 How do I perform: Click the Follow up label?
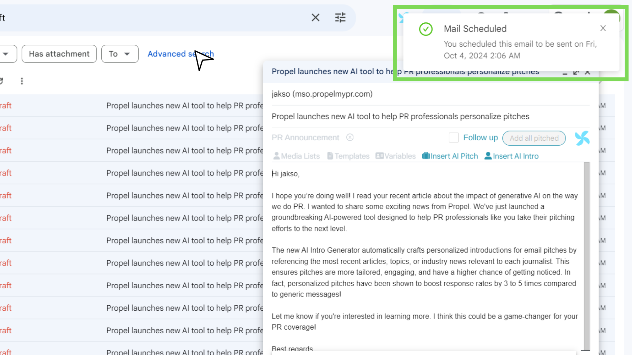481,138
